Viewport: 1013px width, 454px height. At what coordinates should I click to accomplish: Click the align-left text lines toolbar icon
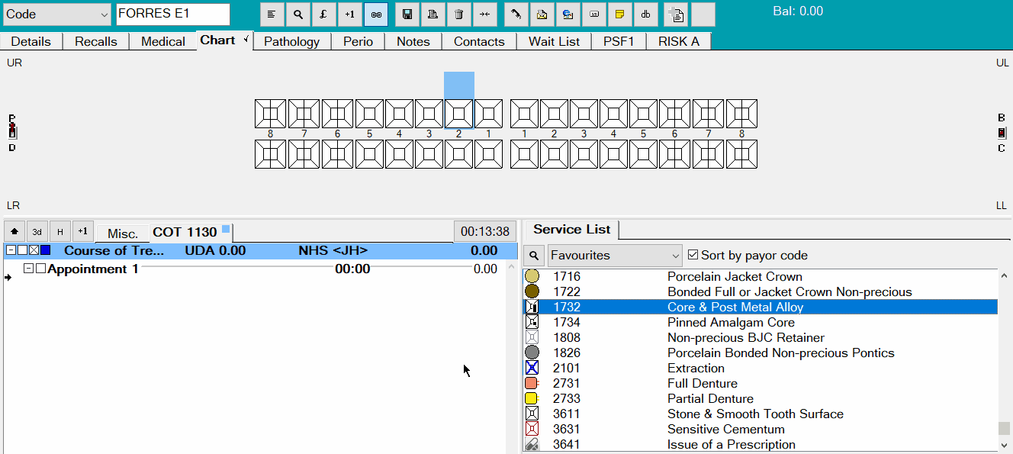pyautogui.click(x=272, y=14)
